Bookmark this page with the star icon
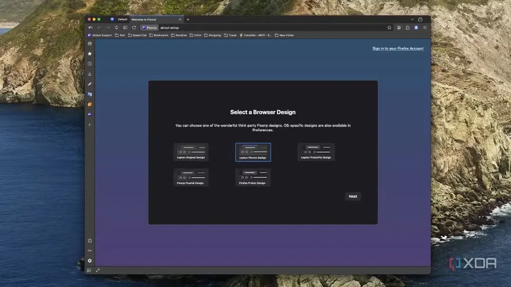The width and height of the screenshot is (511, 287). point(389,28)
